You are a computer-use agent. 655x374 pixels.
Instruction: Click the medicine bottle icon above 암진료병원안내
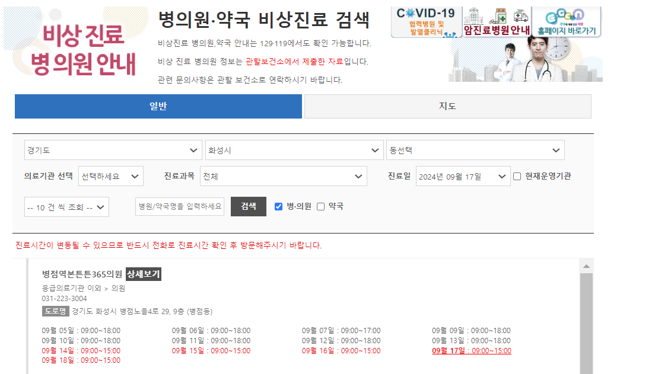[500, 16]
